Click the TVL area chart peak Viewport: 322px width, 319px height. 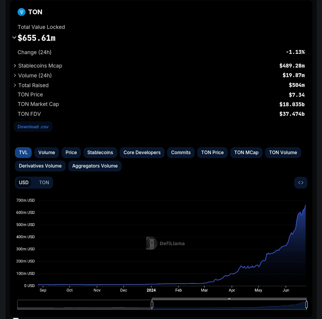(305, 206)
